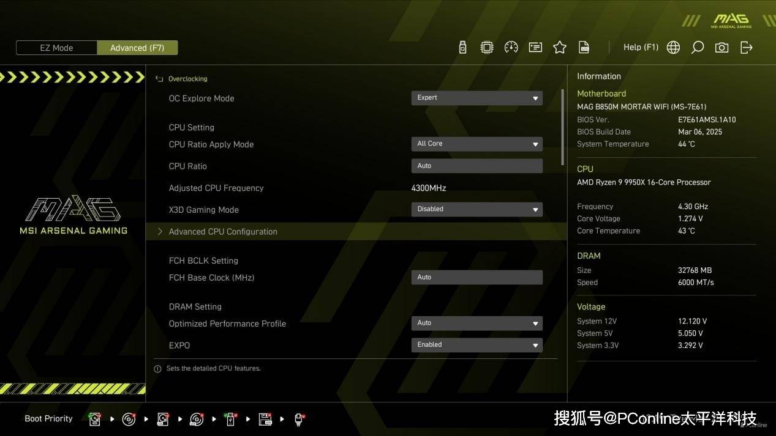Screen dimensions: 776x436
Task: Click the CPU Ratio Apply Mode label
Action: [211, 144]
